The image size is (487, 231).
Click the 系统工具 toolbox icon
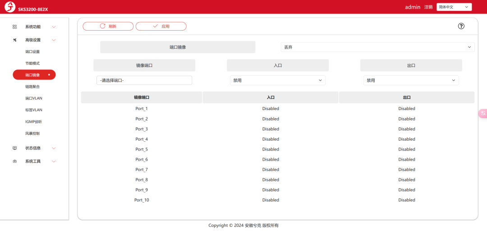[14, 162]
